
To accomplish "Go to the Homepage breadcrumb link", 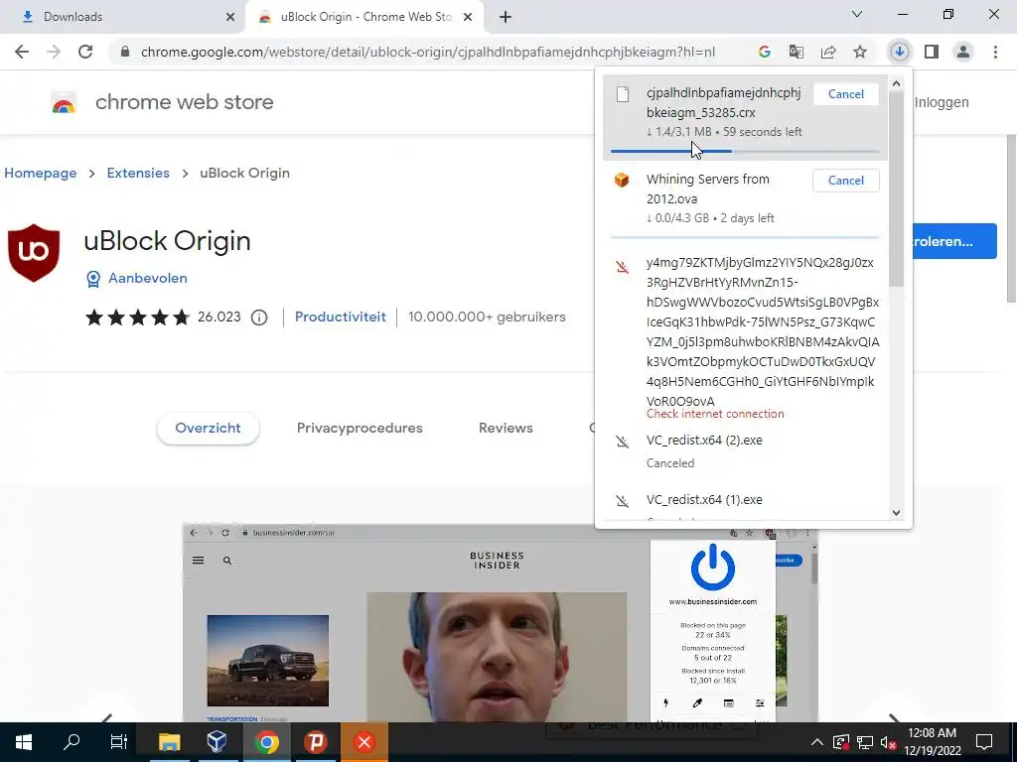I will pos(40,173).
